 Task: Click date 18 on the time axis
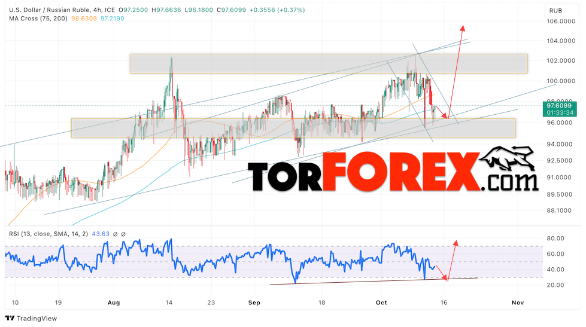[322, 302]
